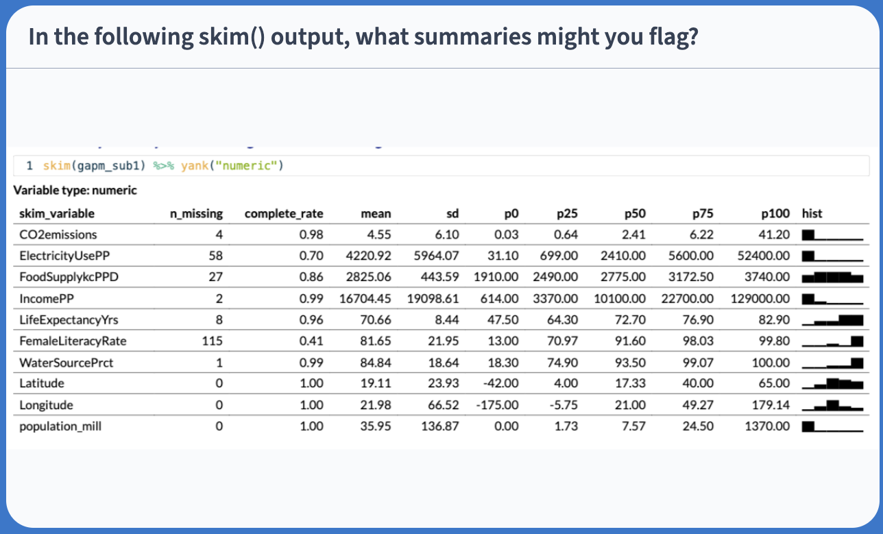The width and height of the screenshot is (883, 534).
Task: Click the LifeExpectancyYrs histogram sparkline
Action: point(832,320)
